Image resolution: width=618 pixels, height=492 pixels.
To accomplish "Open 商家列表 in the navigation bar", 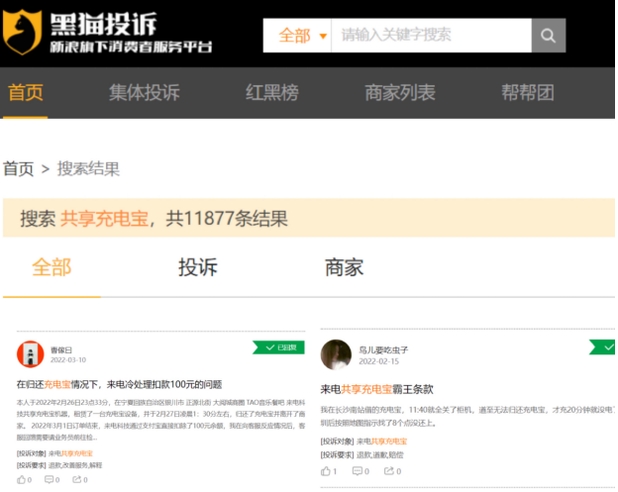I will click(x=399, y=93).
